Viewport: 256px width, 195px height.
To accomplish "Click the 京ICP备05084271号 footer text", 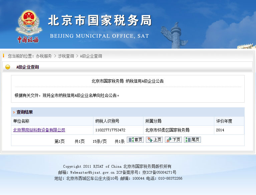I will pyautogui.click(x=159, y=172).
